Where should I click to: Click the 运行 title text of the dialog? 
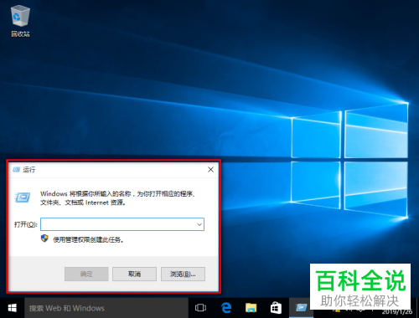coord(29,170)
